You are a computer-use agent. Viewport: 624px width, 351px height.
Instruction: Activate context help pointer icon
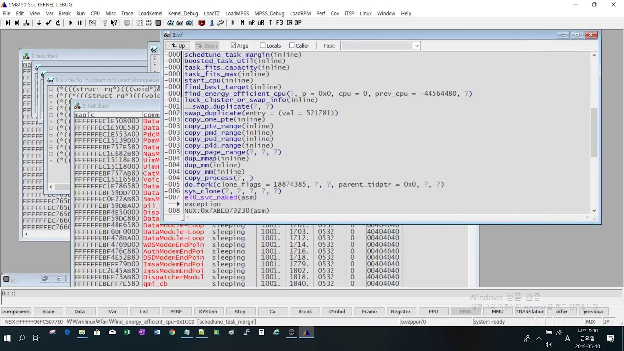click(x=114, y=23)
